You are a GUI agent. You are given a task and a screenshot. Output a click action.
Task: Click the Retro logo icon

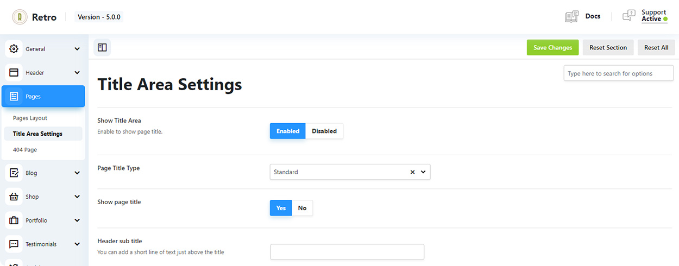[x=20, y=17]
